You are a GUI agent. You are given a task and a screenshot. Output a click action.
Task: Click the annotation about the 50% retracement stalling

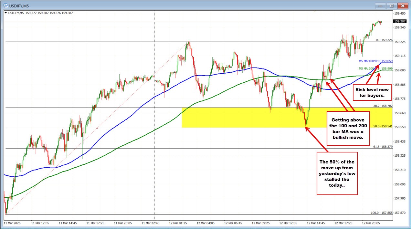(337, 173)
